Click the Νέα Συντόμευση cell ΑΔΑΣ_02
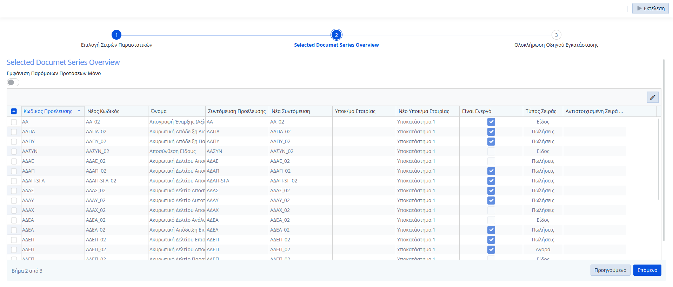The image size is (673, 287). [280, 191]
